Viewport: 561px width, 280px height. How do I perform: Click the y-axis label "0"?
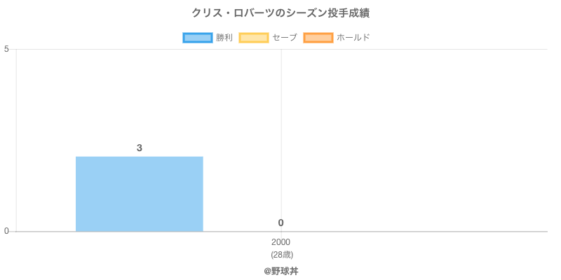[x=6, y=231]
